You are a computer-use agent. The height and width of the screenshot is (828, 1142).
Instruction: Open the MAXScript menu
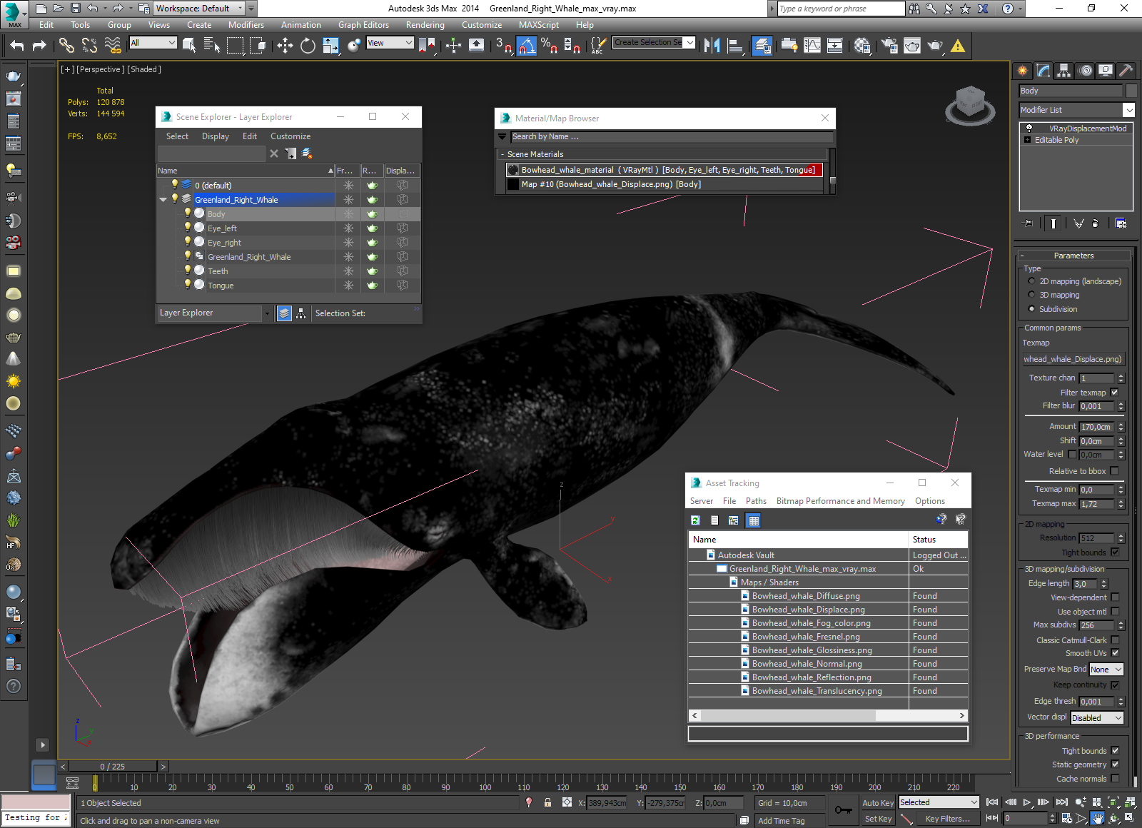click(539, 25)
